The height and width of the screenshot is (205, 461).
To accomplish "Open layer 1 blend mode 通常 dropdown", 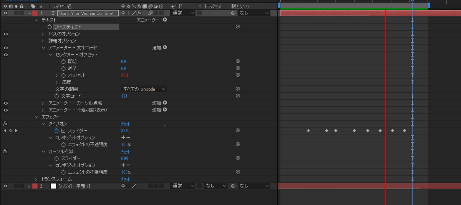I will click(x=183, y=13).
